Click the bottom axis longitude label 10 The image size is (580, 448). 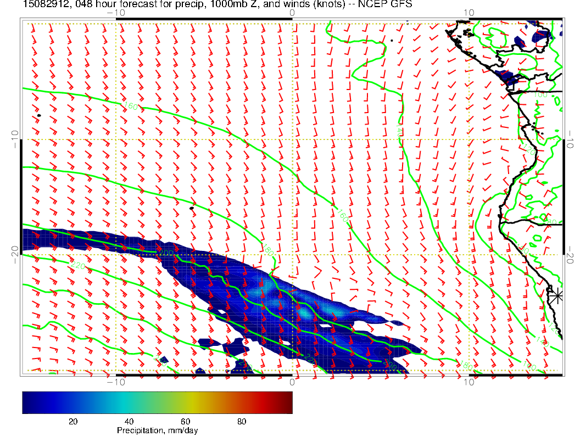469,382
